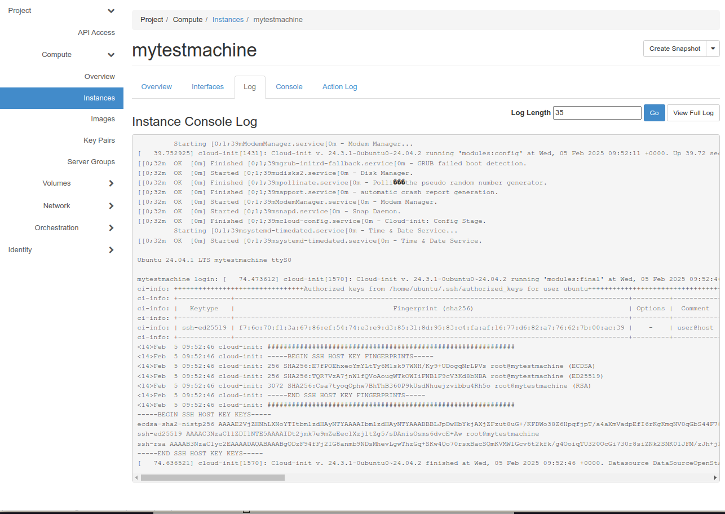725x514 pixels.
Task: Click View Full Log button
Action: pos(693,113)
